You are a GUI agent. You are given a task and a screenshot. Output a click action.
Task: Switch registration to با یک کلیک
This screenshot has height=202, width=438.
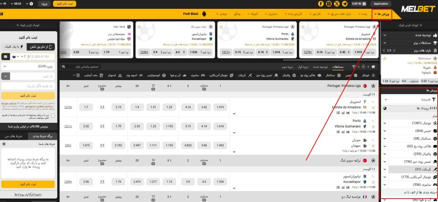click(14, 47)
